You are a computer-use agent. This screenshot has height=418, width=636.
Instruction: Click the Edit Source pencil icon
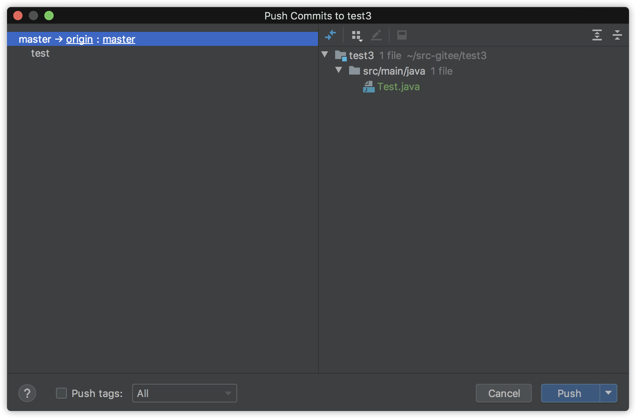click(376, 35)
